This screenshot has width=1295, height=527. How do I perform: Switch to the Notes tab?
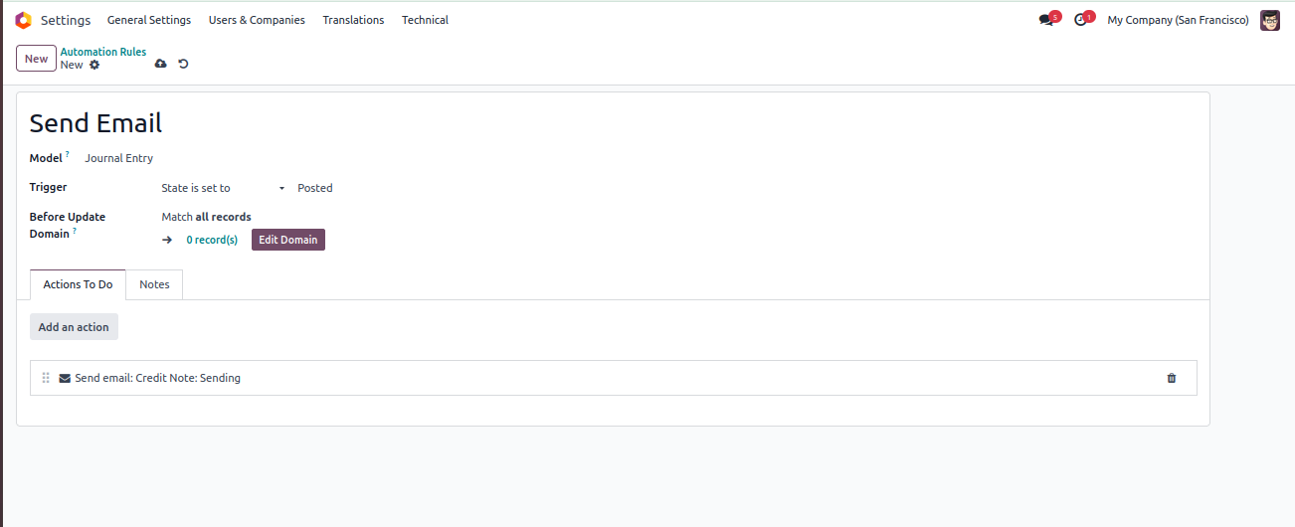pyautogui.click(x=154, y=284)
